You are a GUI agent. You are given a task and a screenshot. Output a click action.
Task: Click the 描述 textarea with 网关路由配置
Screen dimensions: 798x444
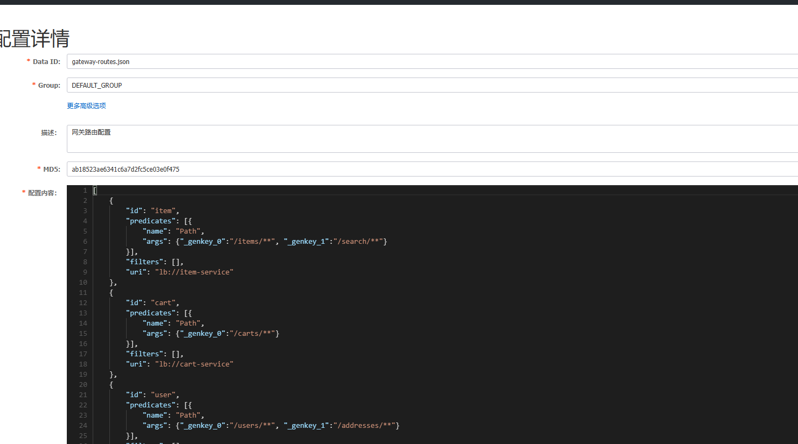tap(432, 139)
